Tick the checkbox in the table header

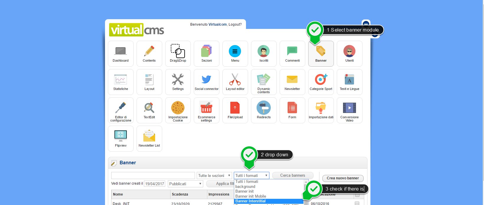pyautogui.click(x=357, y=195)
